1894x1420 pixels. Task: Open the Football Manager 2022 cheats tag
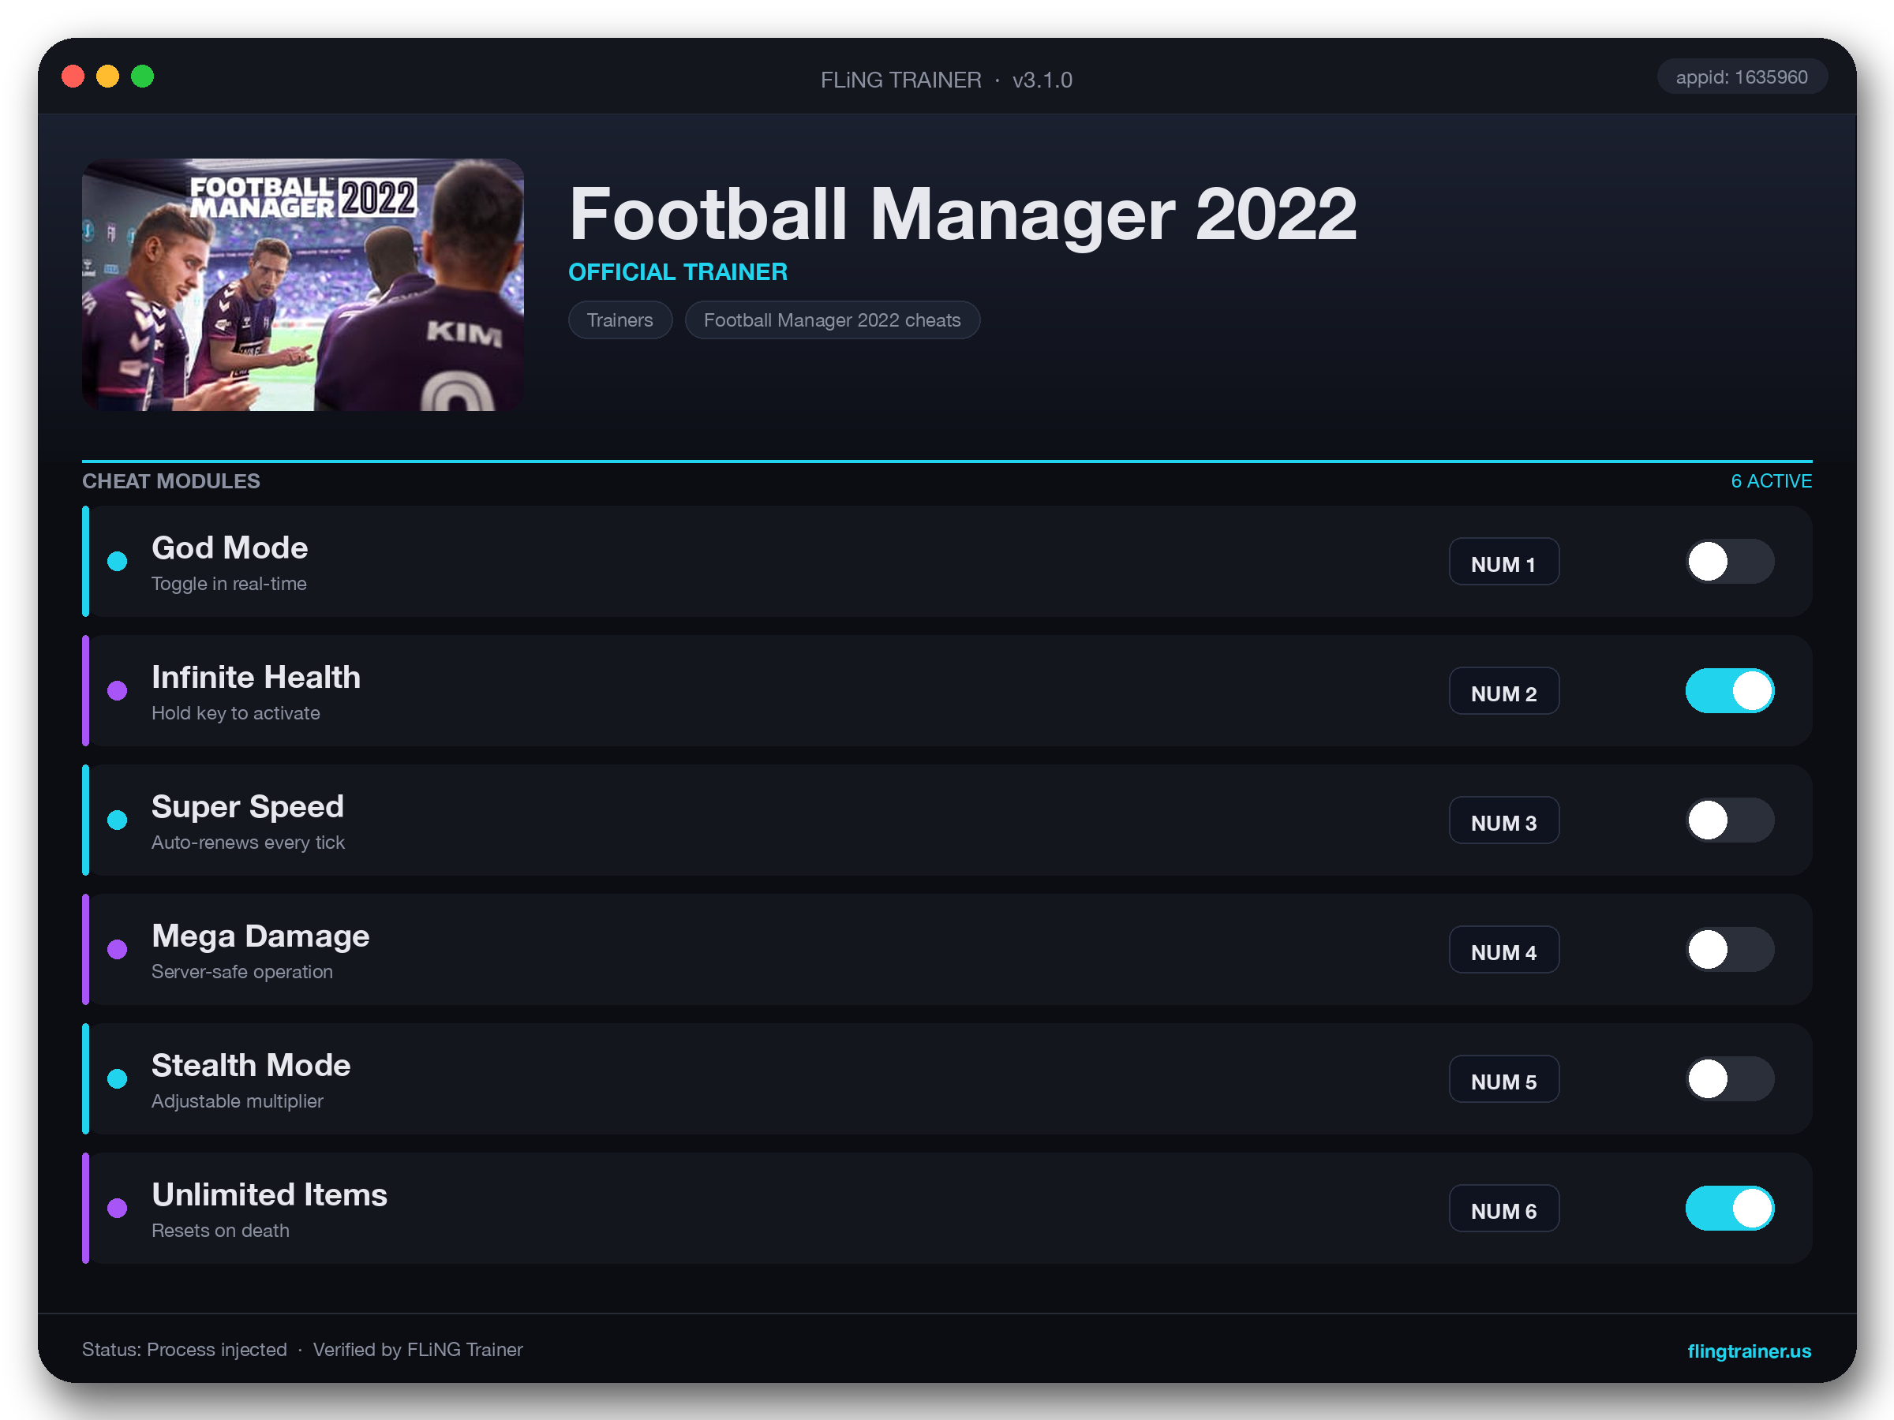[x=833, y=320]
